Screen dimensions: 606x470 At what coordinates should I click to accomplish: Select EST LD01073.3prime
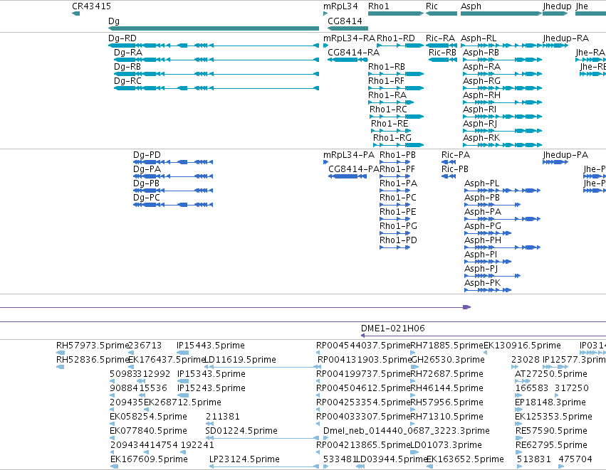(x=414, y=452)
